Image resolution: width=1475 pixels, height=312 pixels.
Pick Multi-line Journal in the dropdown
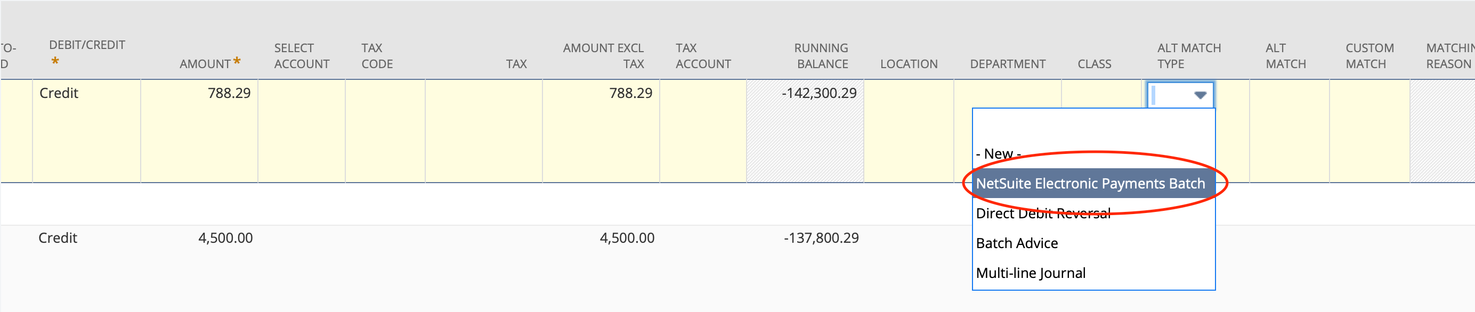(x=1030, y=273)
